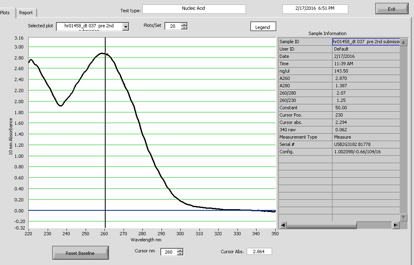Viewport: 414px width, 265px height.
Task: Click the Legend button
Action: [x=263, y=27]
